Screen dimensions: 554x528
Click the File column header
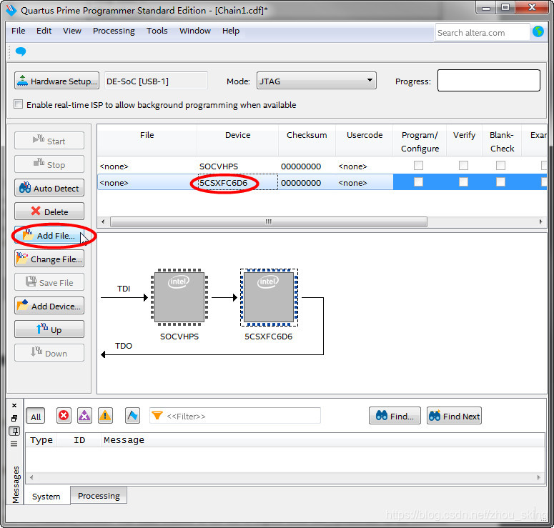147,140
